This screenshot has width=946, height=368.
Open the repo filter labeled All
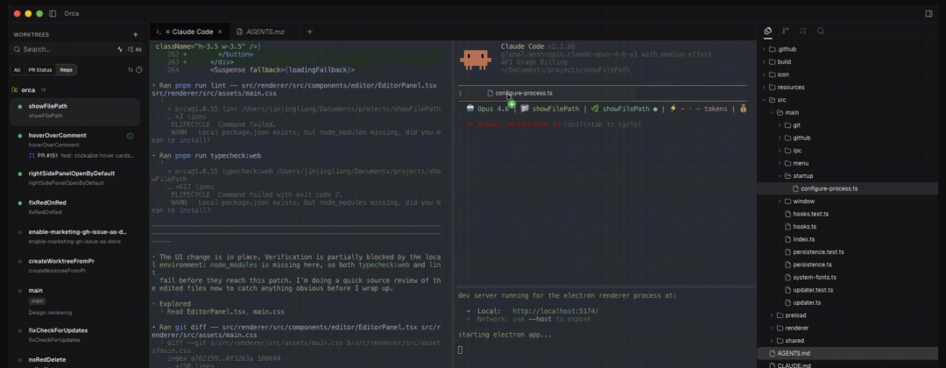135,49
